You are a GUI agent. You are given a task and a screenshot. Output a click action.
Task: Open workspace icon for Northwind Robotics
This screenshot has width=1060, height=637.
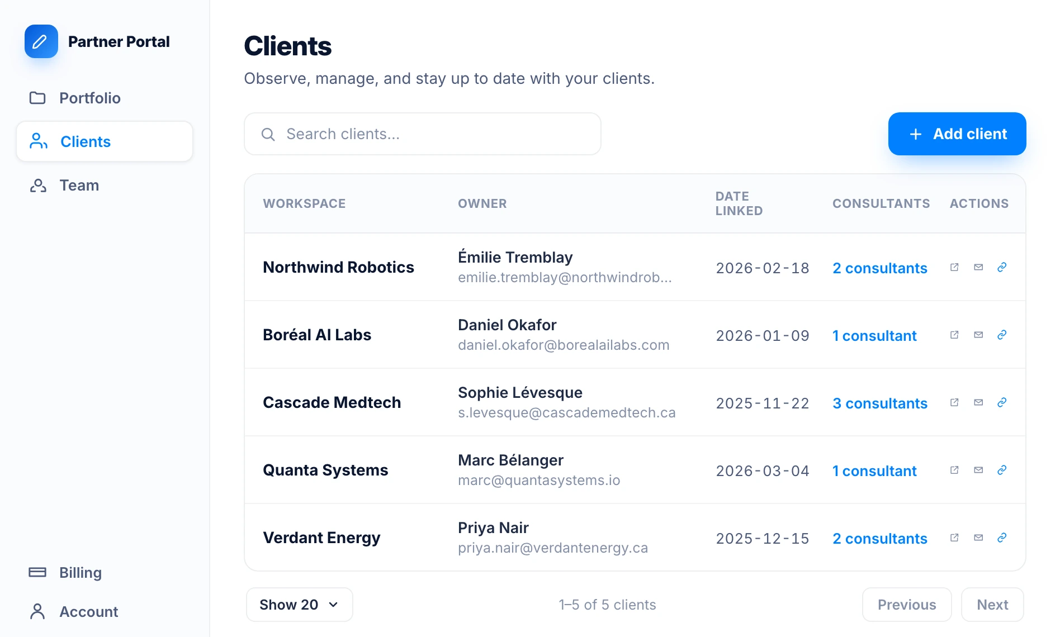(954, 267)
